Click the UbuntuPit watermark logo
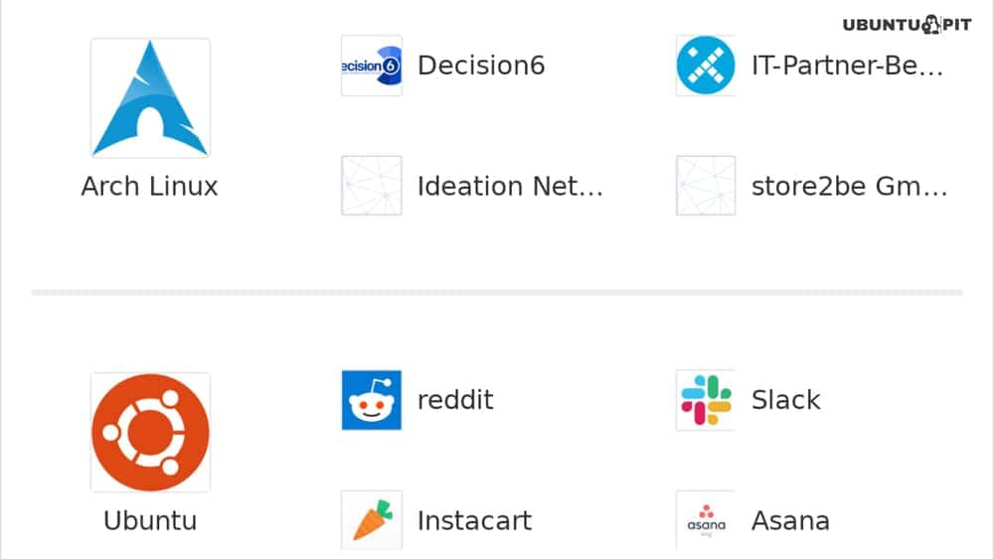994x559 pixels. tap(907, 25)
